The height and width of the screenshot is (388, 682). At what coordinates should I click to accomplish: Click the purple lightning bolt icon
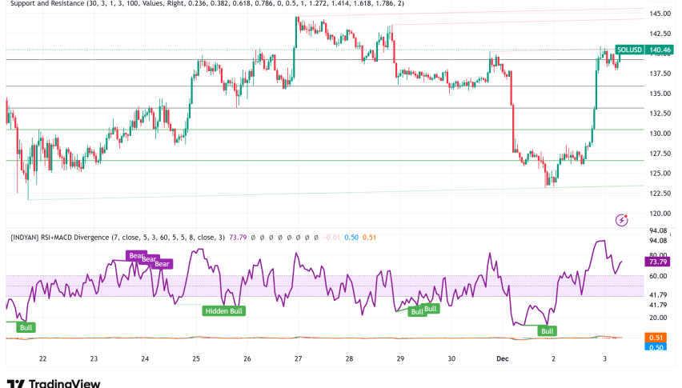tap(620, 219)
